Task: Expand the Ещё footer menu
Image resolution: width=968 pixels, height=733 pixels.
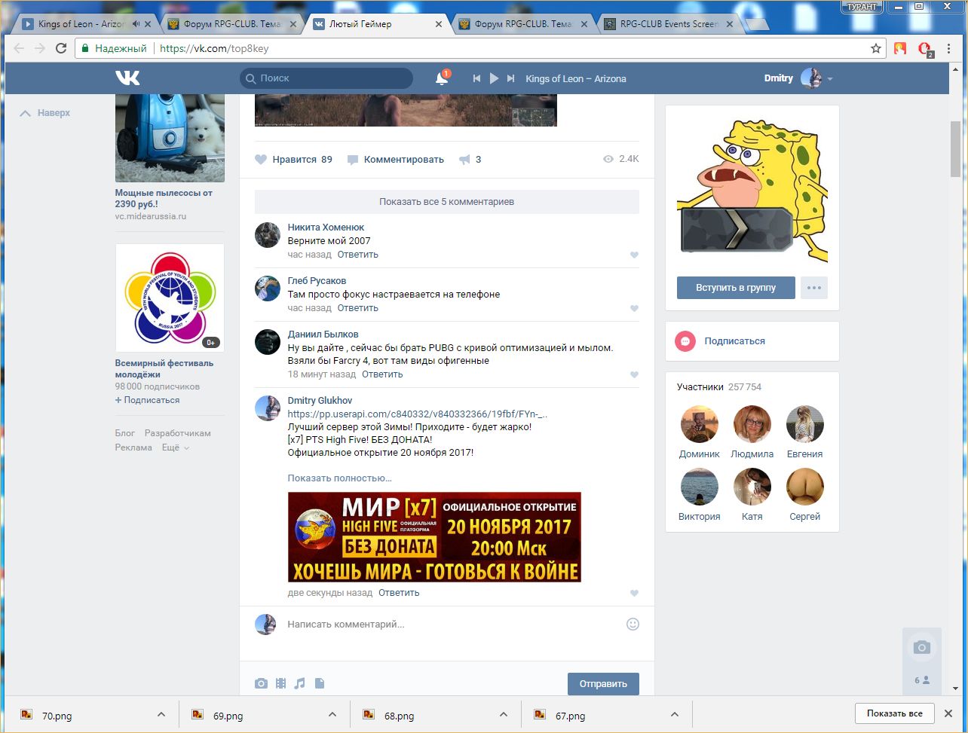Action: tap(175, 447)
